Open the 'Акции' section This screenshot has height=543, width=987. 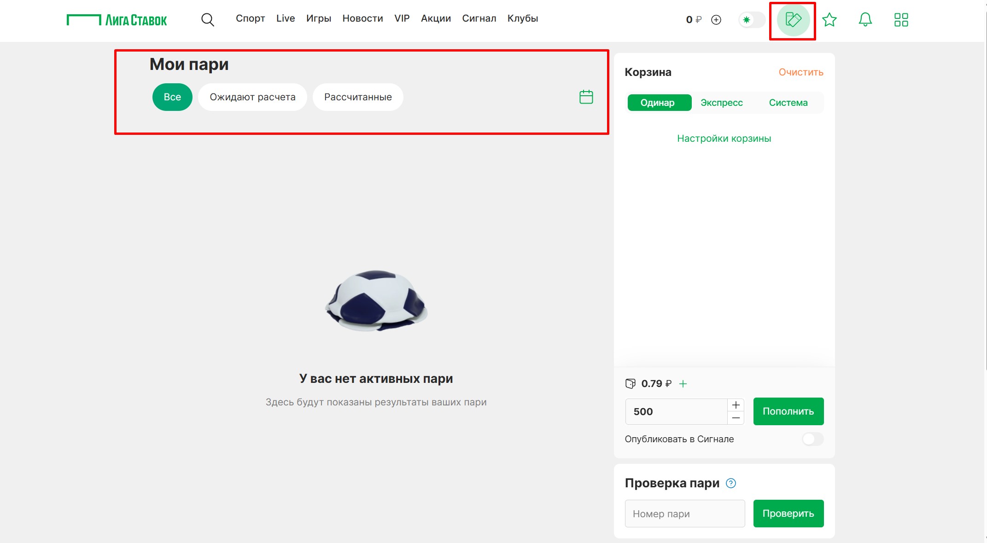(435, 18)
